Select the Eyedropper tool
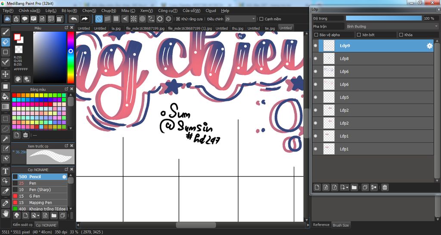This screenshot has width=441, height=235. tap(5, 203)
